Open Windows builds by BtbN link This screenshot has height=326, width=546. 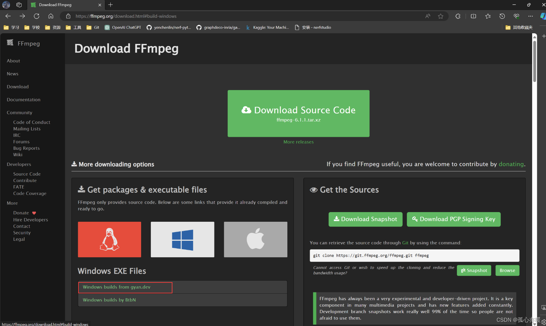[109, 300]
